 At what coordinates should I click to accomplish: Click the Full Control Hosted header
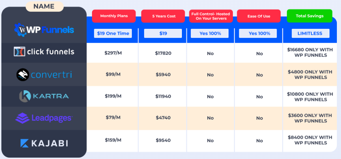211,16
